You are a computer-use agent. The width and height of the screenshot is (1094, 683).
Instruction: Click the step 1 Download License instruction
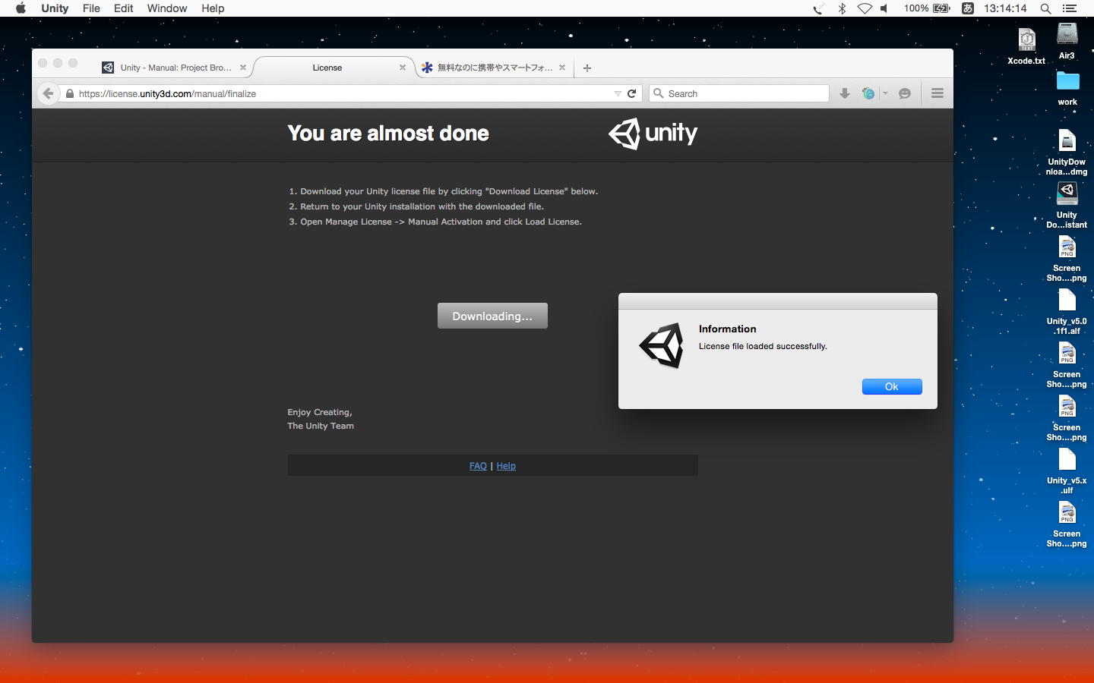(443, 191)
